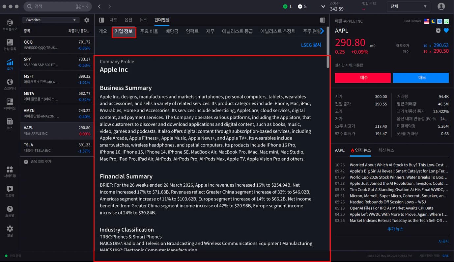Open the 'Apple's Big Siri AI Reveal' headline

click(399, 171)
